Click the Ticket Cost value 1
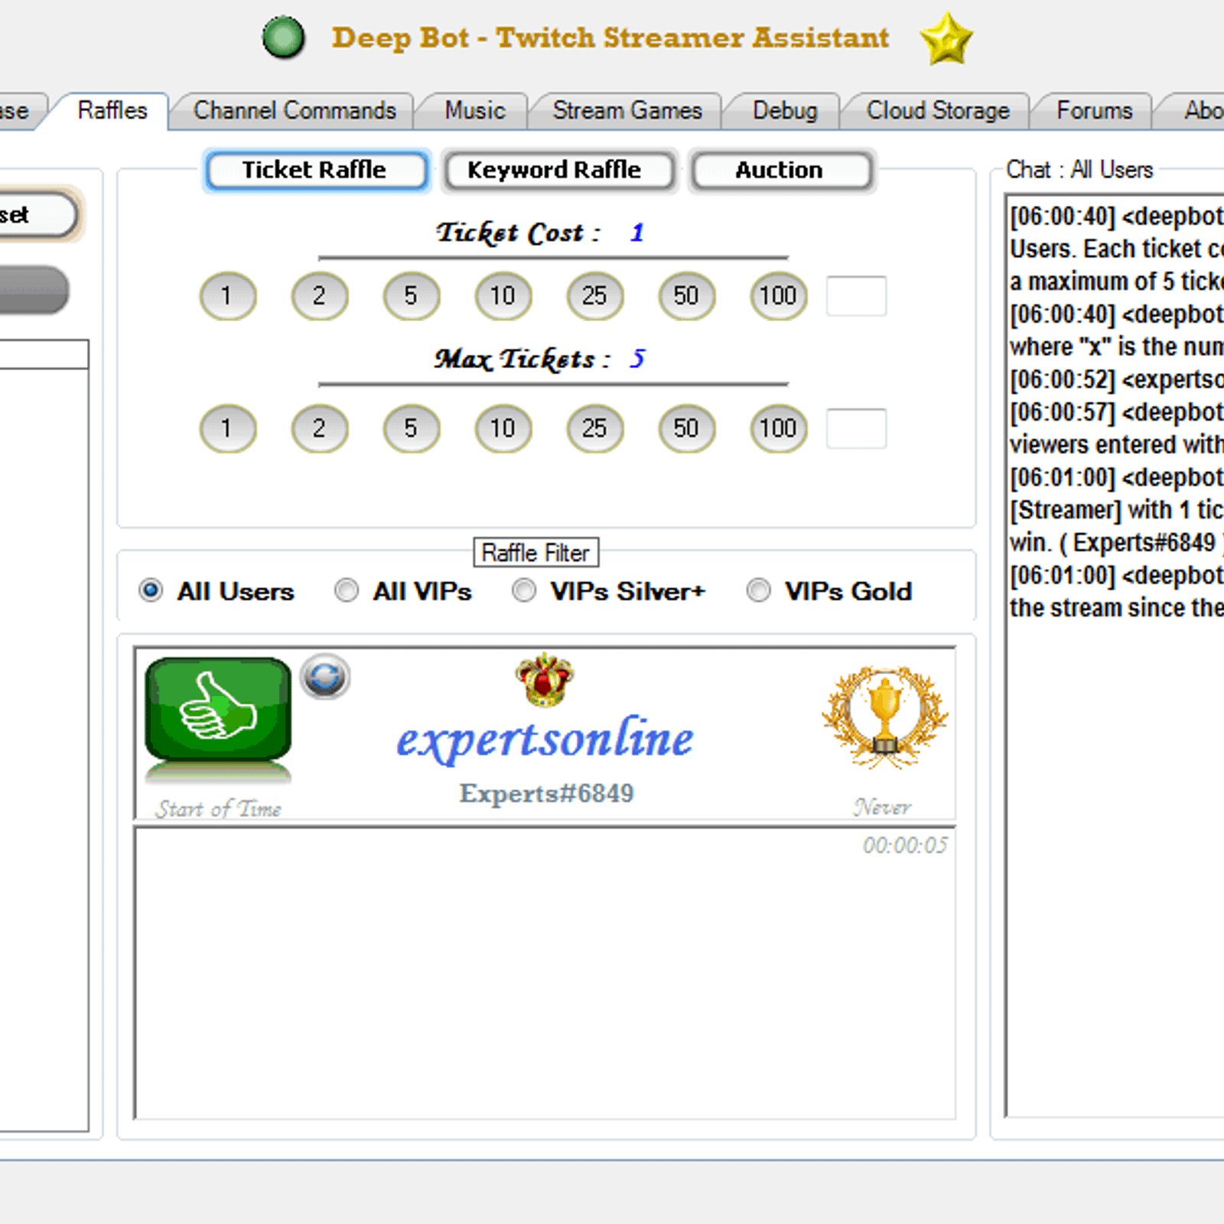1224x1224 pixels. (x=636, y=233)
